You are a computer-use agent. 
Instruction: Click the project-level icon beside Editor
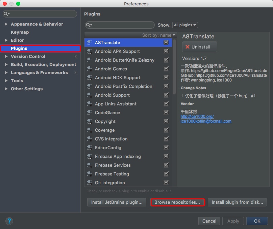click(75, 40)
